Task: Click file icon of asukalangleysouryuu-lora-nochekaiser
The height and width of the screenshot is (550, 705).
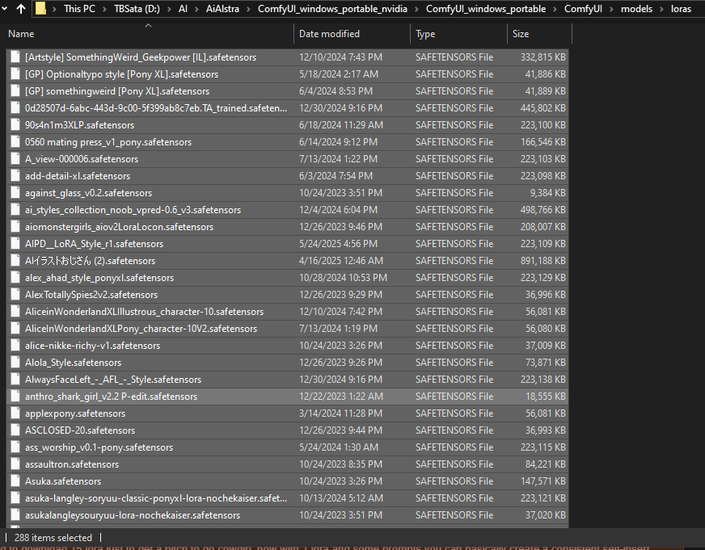Action: click(15, 515)
